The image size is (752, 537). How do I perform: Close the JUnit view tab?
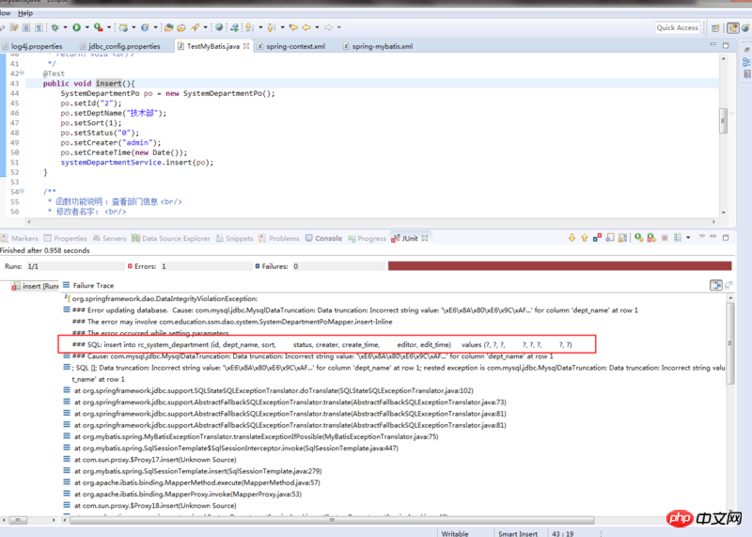425,238
